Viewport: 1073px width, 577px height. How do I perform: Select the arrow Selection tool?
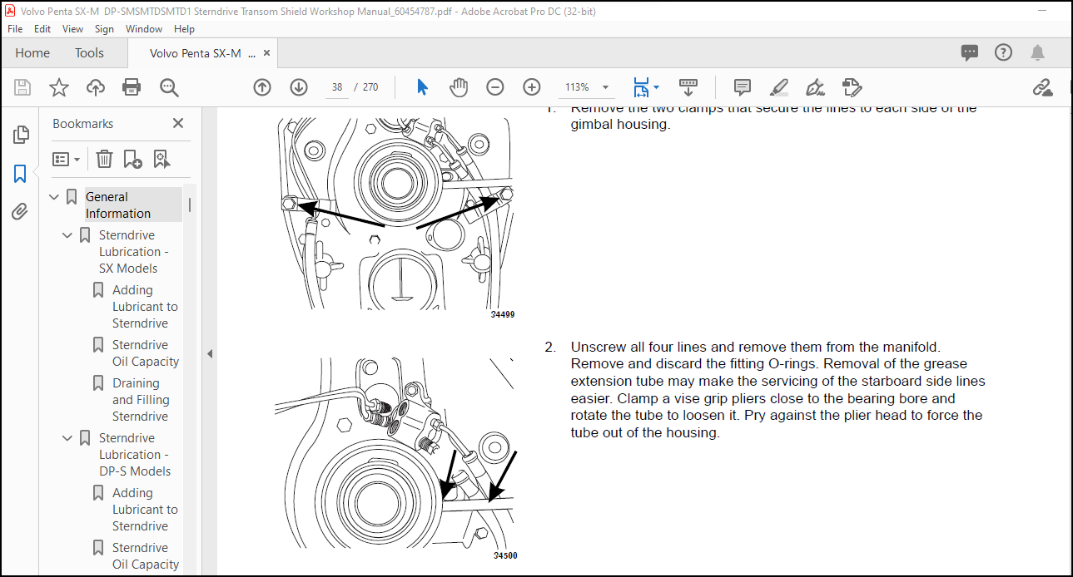click(x=422, y=87)
